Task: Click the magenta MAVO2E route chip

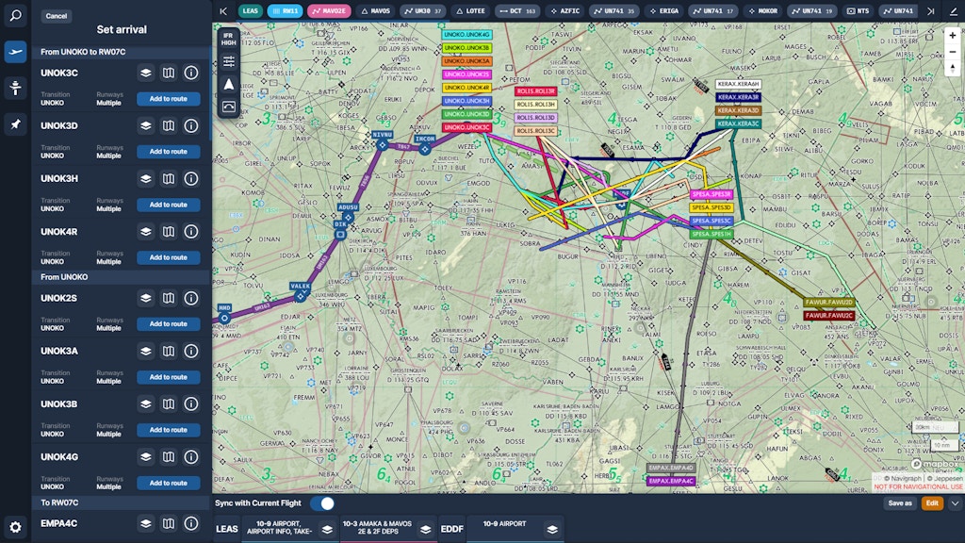Action: point(329,11)
